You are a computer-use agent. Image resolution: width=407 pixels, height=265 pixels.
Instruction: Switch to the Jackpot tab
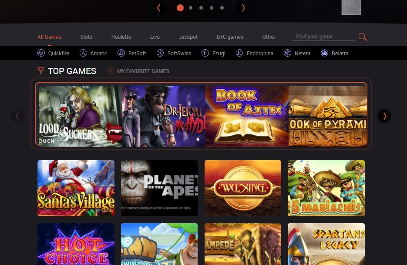(x=188, y=37)
